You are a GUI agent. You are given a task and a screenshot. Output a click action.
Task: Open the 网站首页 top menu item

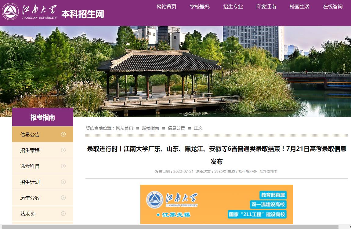click(166, 7)
